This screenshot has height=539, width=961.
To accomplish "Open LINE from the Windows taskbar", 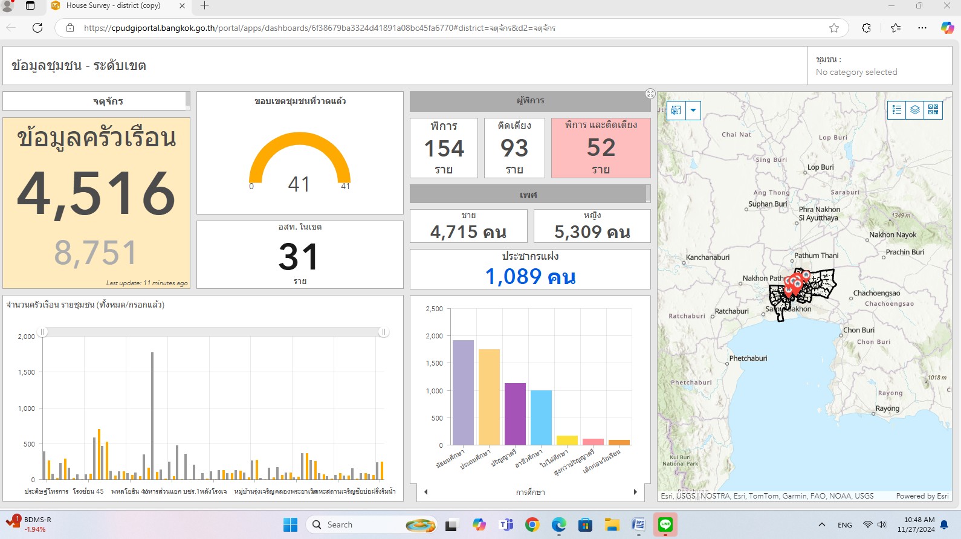I will pyautogui.click(x=665, y=524).
